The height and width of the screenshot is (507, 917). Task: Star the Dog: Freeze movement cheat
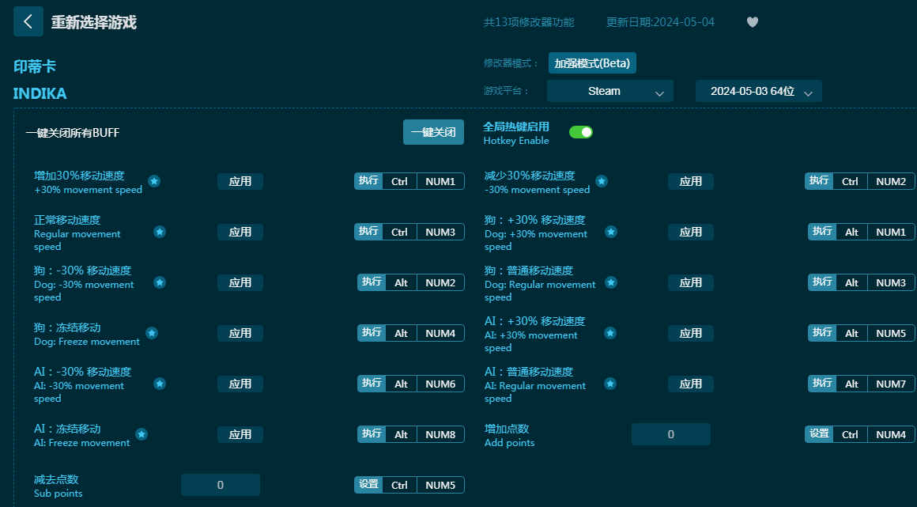tap(152, 333)
